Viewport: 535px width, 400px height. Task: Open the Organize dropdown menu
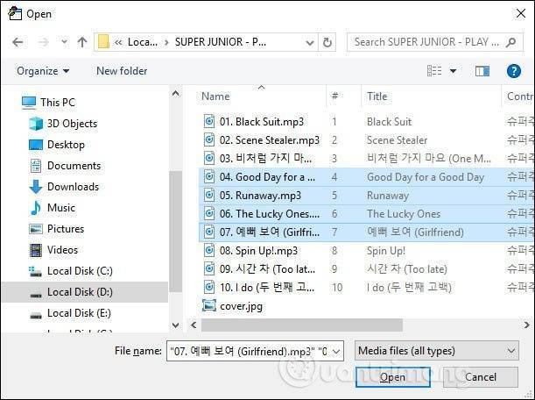(42, 71)
